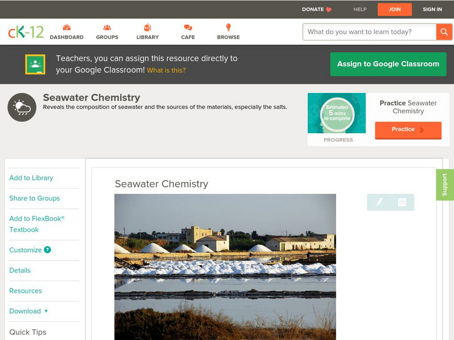Viewport: 454px width, 340px height.
Task: Click the Cafe speech-bubble icon
Action: (188, 26)
